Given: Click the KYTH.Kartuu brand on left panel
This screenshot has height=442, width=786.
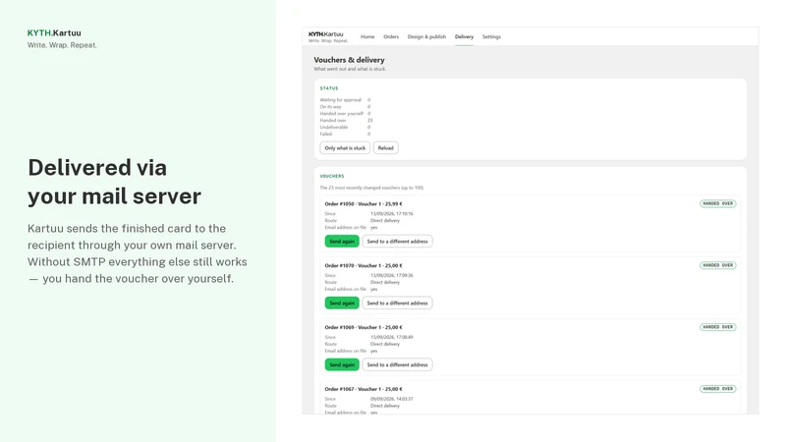Looking at the screenshot, I should [x=54, y=33].
